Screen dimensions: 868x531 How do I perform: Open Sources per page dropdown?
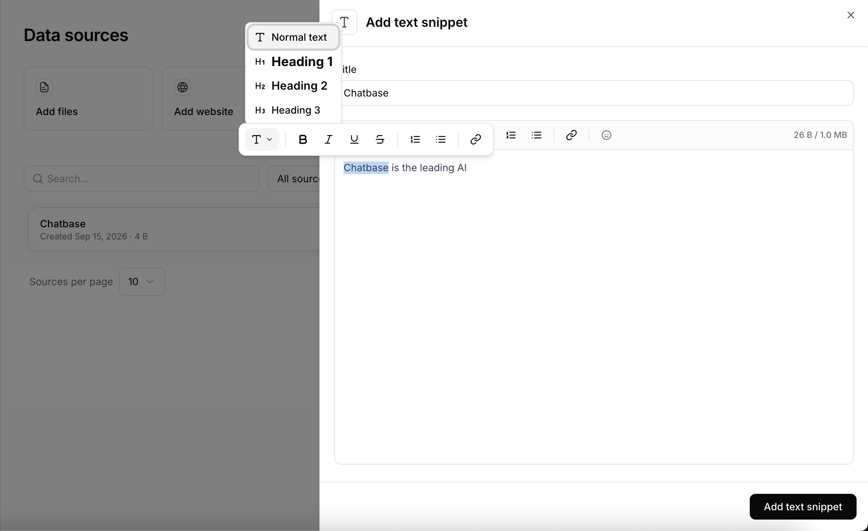pyautogui.click(x=142, y=282)
